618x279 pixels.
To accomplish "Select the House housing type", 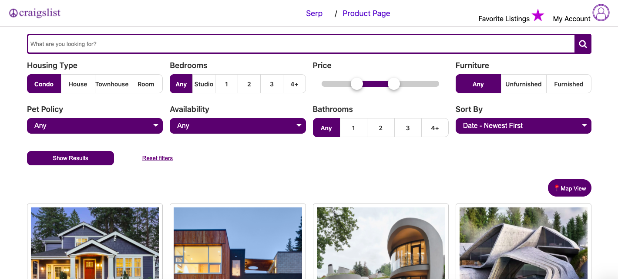I will [x=78, y=84].
